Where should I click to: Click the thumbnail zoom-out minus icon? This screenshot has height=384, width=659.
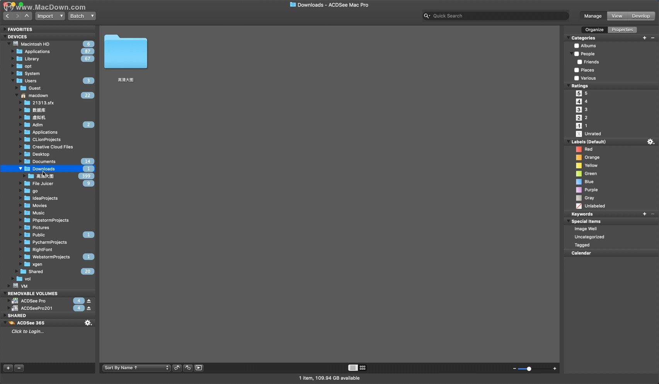[514, 369]
